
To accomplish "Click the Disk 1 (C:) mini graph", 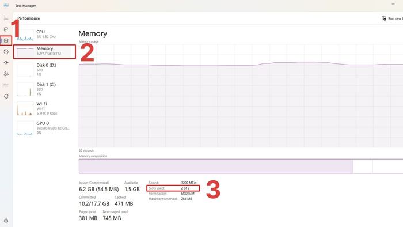I will coord(25,89).
